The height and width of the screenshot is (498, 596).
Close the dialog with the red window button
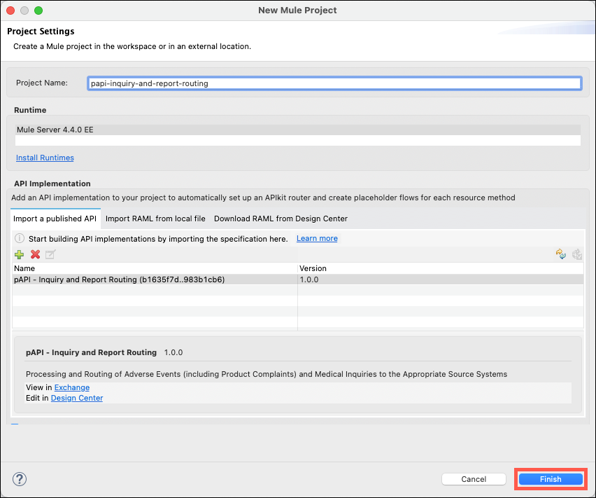coord(10,11)
